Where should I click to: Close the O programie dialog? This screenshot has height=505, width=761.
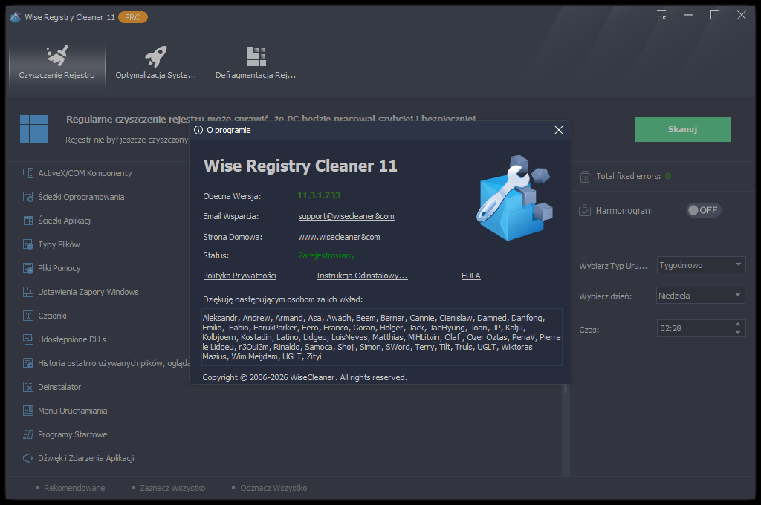[x=559, y=130]
